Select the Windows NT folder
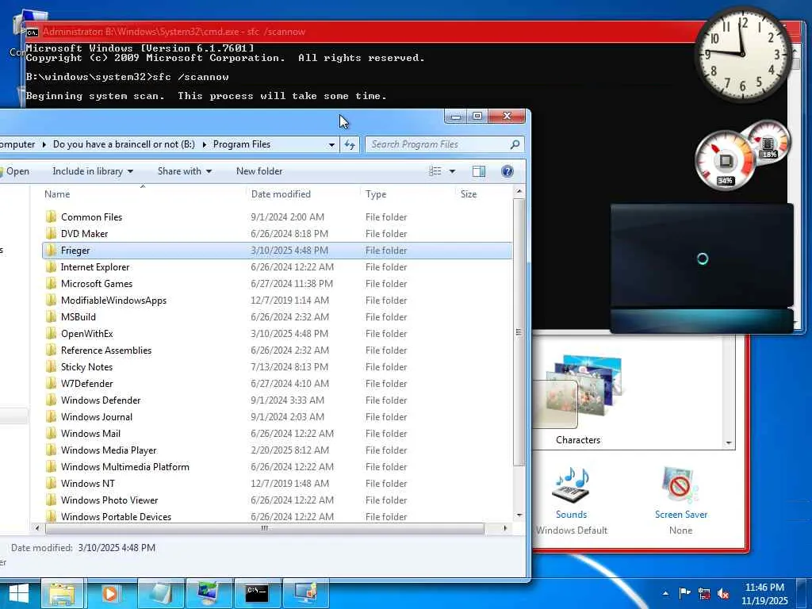 [277, 483]
